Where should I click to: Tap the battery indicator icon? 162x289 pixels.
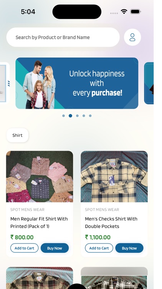(136, 12)
